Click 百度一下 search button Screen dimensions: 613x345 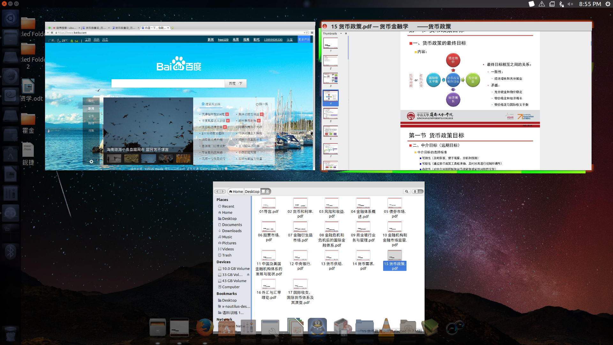pyautogui.click(x=236, y=83)
